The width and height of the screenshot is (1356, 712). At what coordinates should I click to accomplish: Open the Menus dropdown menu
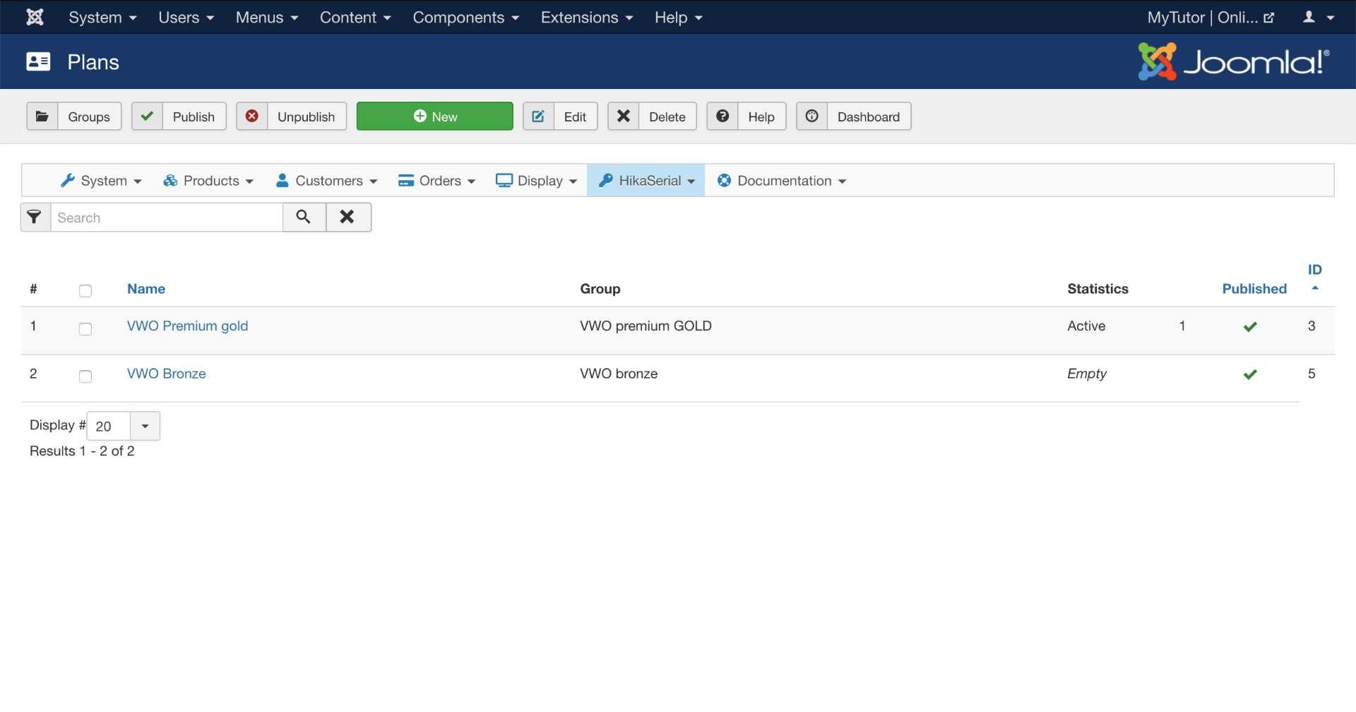(267, 17)
